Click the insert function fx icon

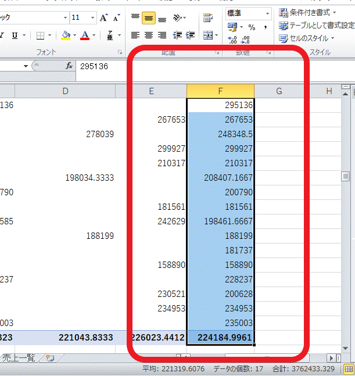69,66
